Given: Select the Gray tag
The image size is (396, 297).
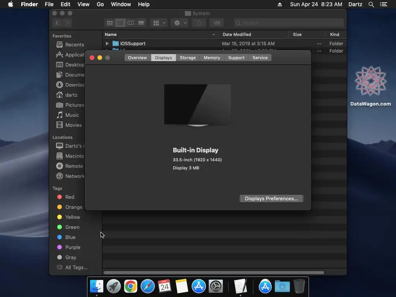Looking at the screenshot, I should [67, 257].
